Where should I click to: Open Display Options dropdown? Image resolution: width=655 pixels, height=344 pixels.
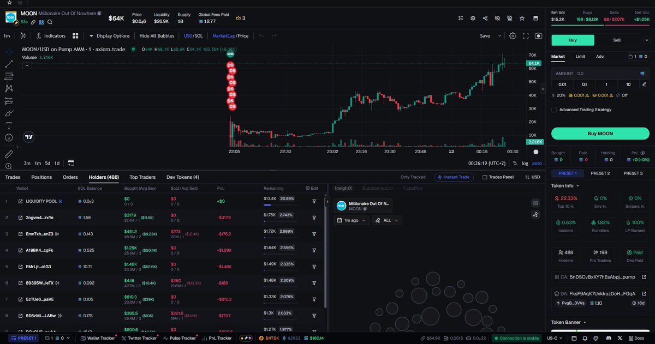click(x=109, y=36)
